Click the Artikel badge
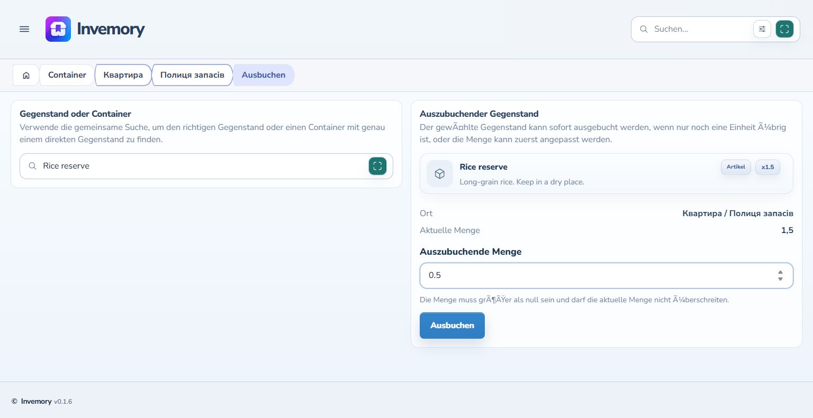The image size is (813, 418). click(736, 167)
